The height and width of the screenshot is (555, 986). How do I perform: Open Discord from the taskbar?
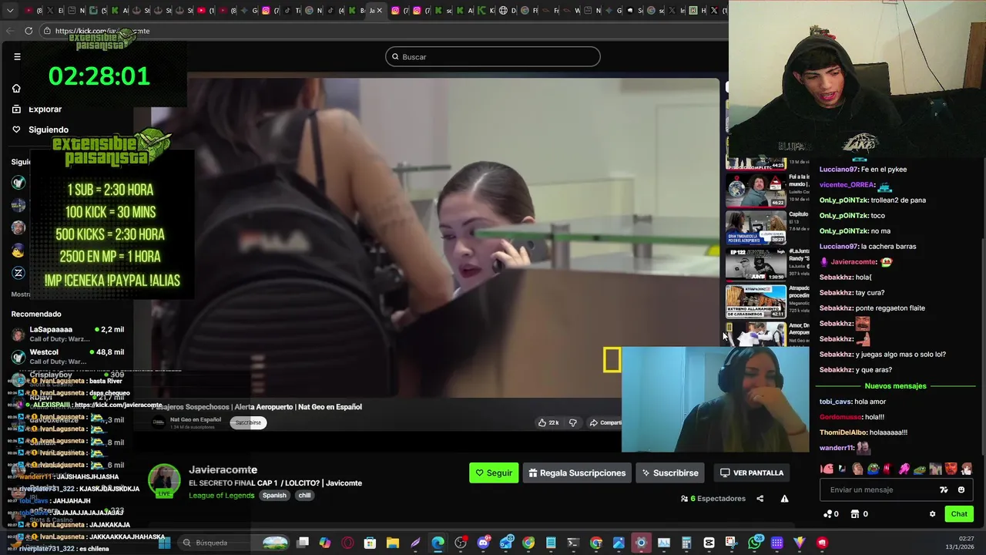(x=483, y=543)
